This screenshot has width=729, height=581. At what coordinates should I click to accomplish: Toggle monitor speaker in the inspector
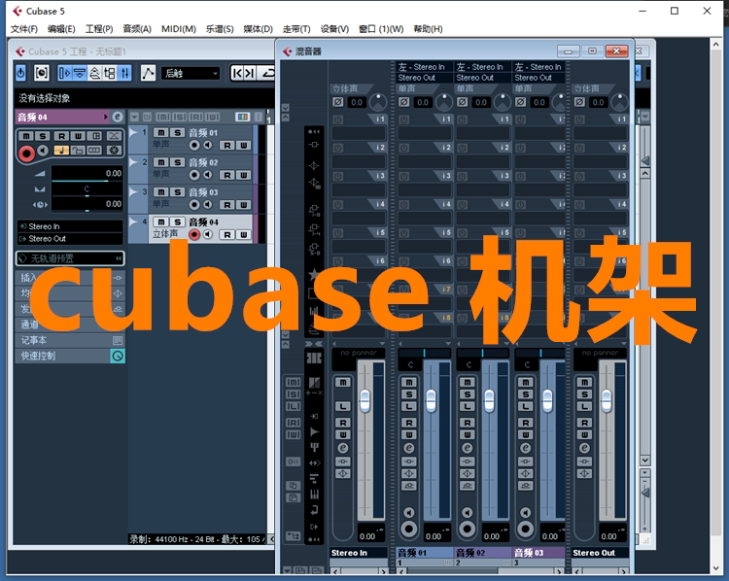[43, 151]
